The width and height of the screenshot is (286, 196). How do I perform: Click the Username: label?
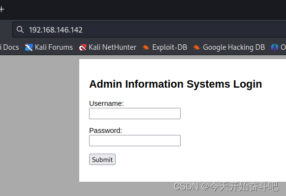pos(106,103)
